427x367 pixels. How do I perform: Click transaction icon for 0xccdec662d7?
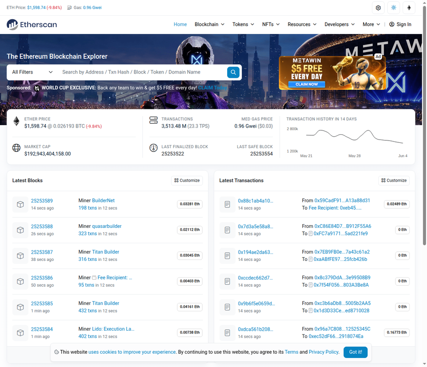point(228,281)
